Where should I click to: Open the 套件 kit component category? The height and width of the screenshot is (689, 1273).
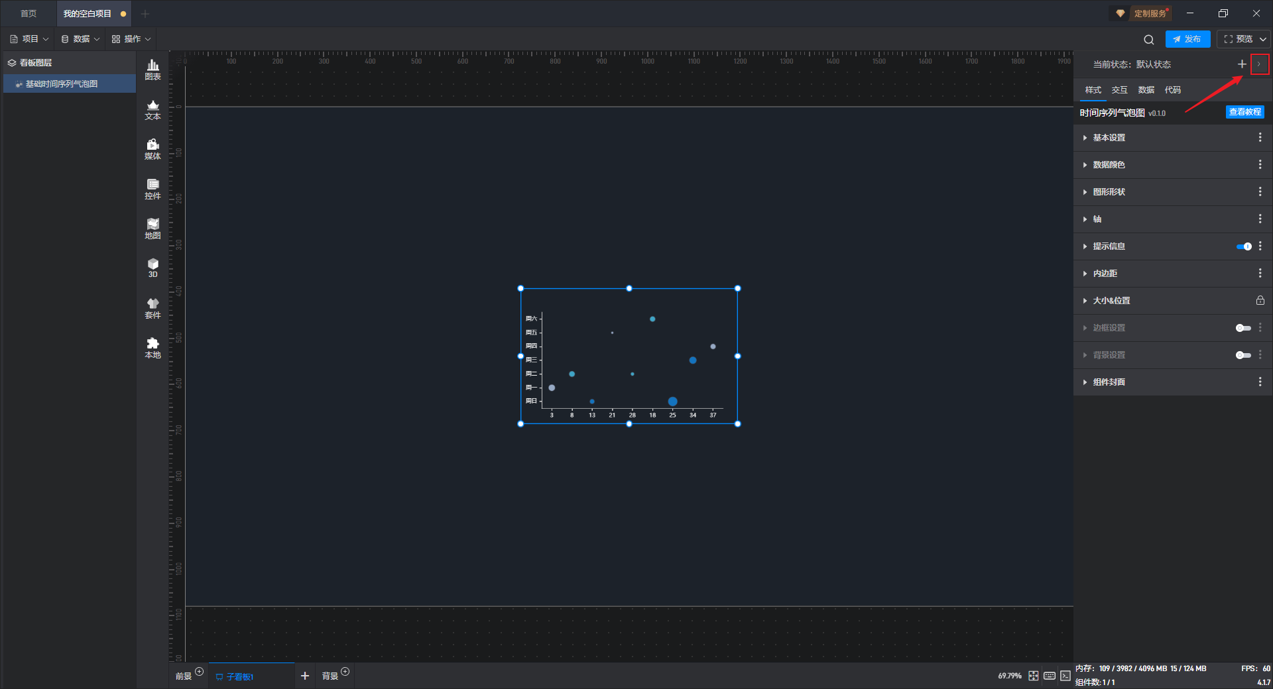(x=152, y=308)
